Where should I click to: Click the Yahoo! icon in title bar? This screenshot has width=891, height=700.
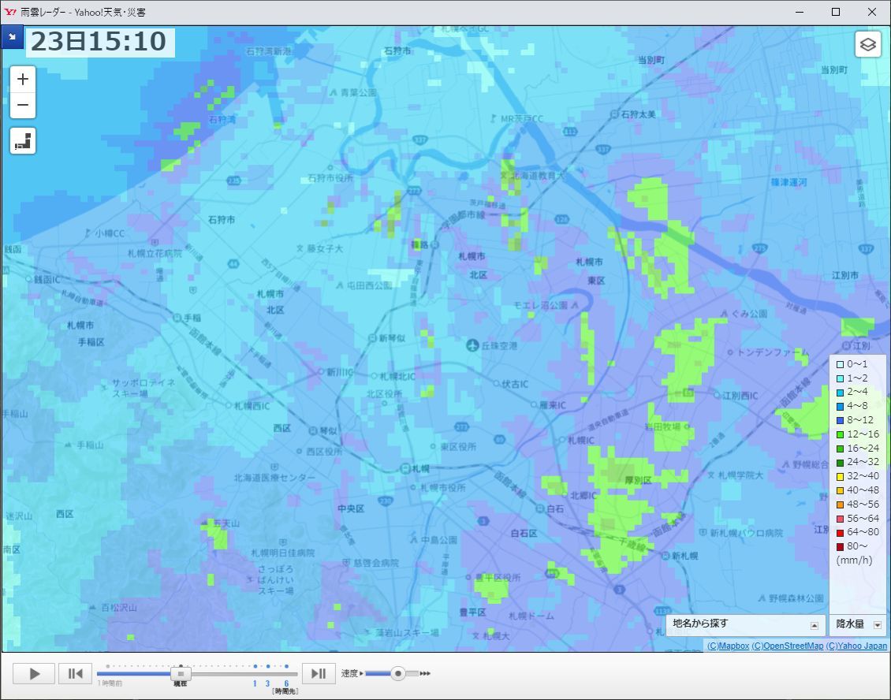(x=10, y=12)
